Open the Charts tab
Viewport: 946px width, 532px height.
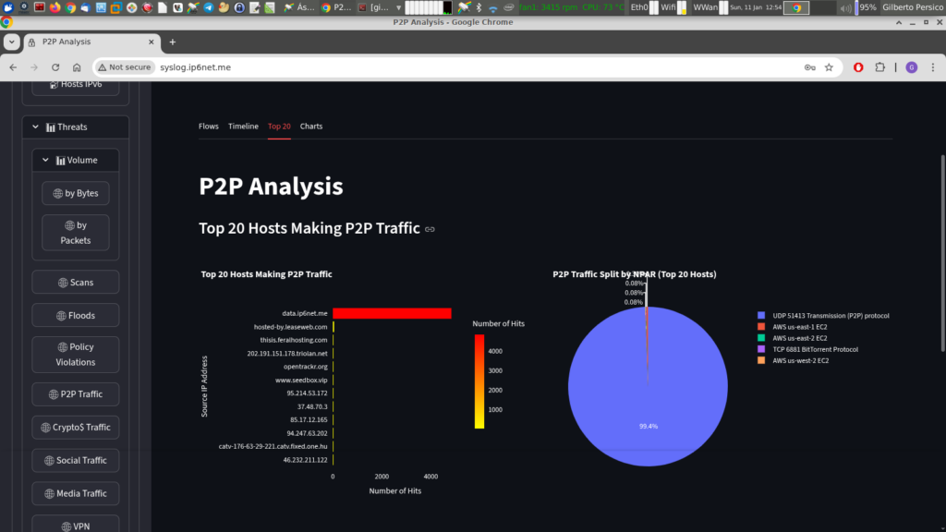click(x=311, y=127)
